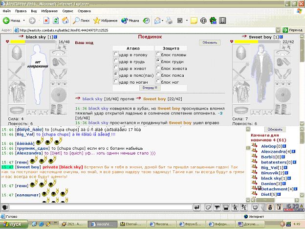Open the Word edit dropdown arrow

(x=187, y=21)
